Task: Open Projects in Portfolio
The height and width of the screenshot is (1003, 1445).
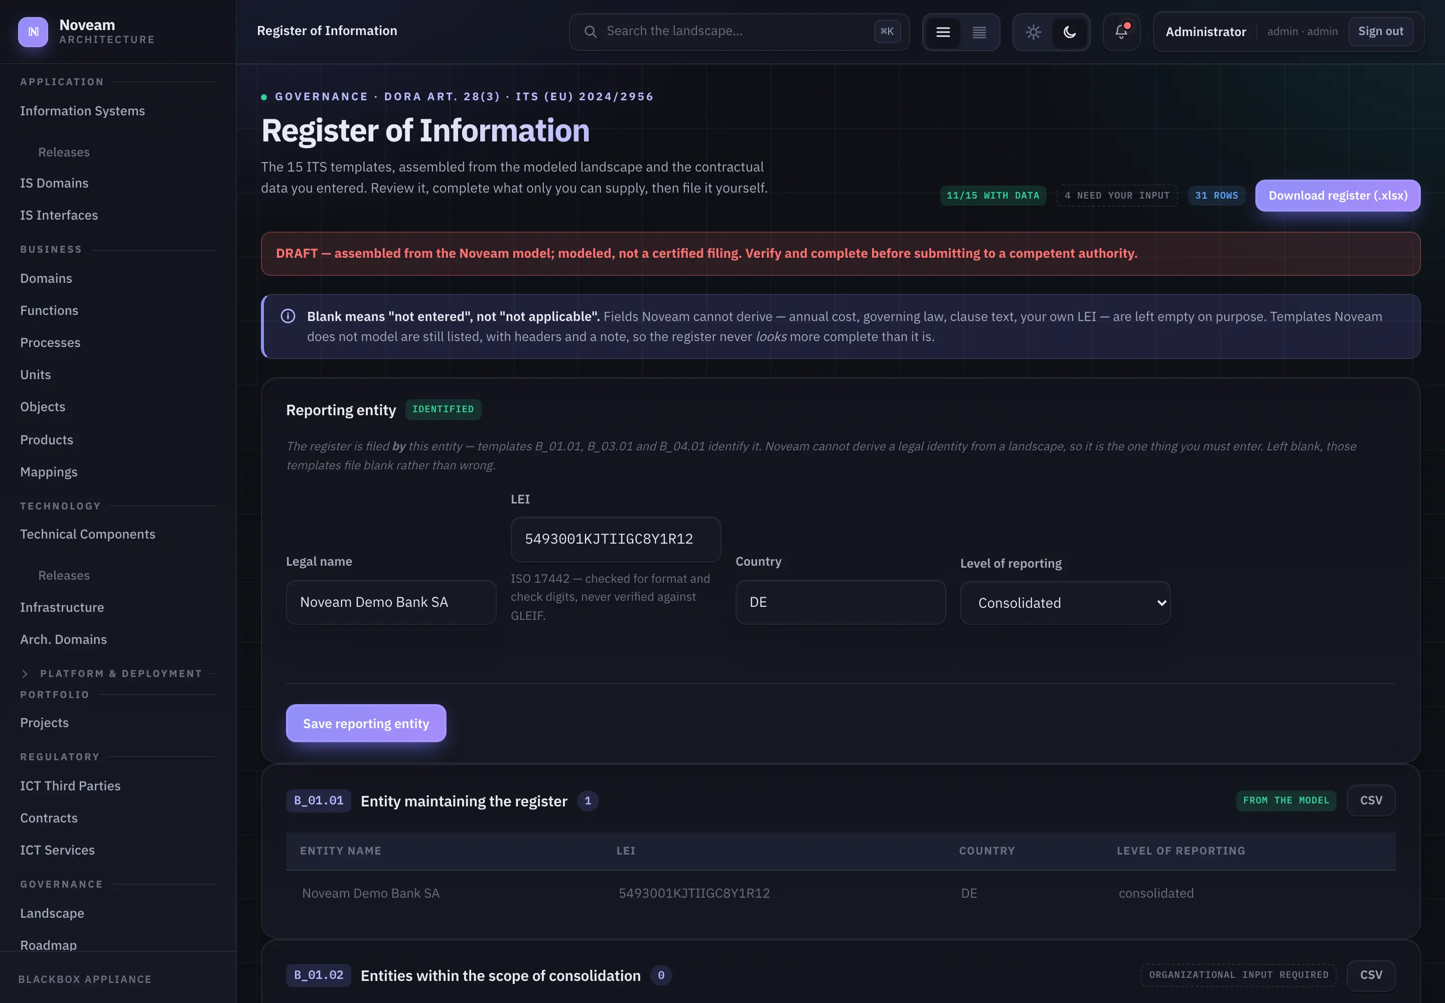Action: tap(45, 723)
